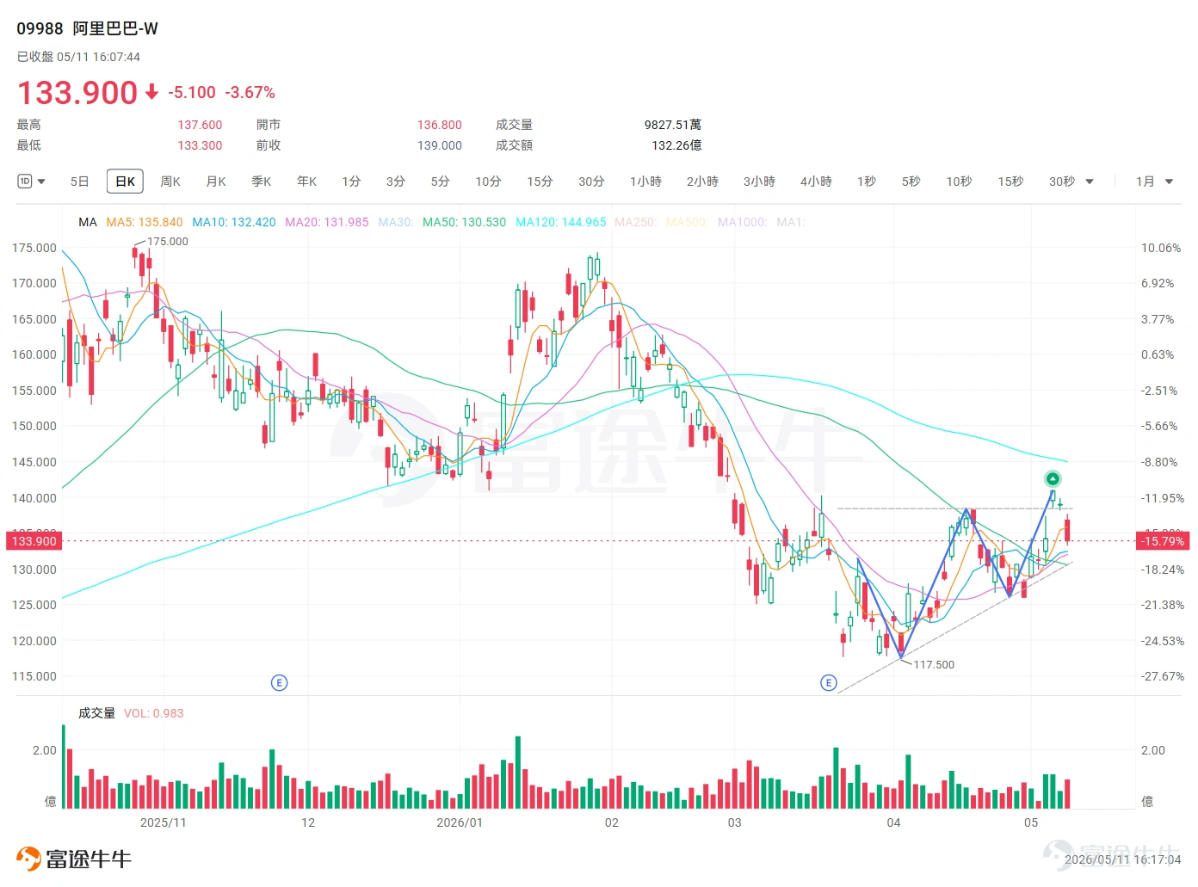
Task: Click the 2026/01 date axis label
Action: [460, 822]
